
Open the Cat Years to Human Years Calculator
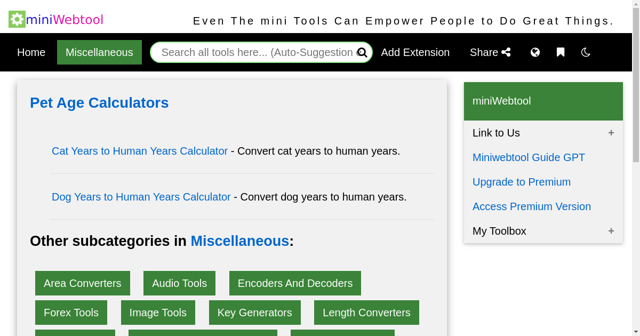pyautogui.click(x=140, y=151)
